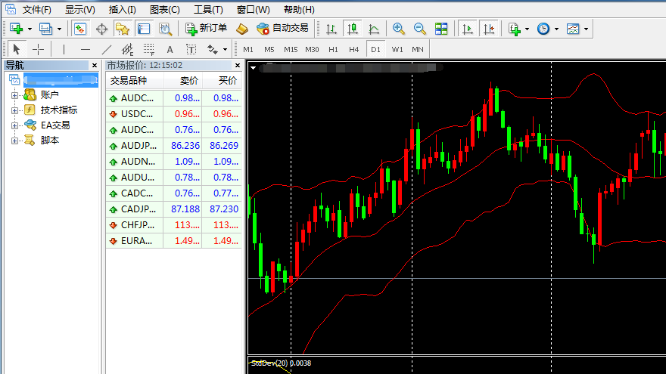
Task: Open the 图表(C) menu
Action: pos(165,10)
